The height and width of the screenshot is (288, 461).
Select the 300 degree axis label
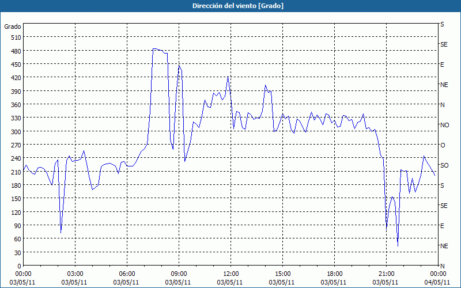click(16, 132)
